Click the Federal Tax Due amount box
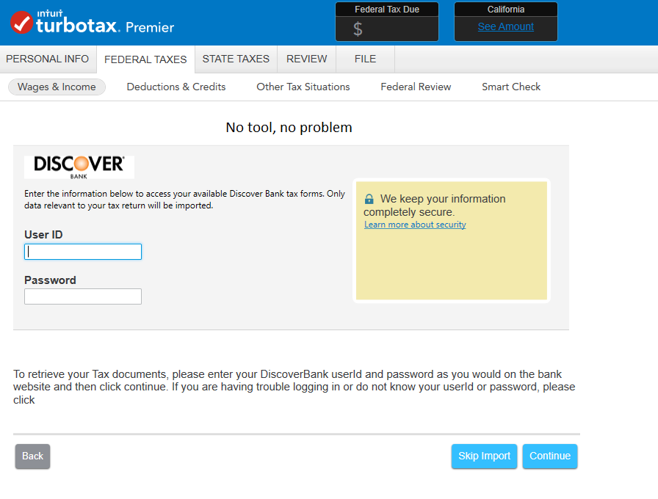 (x=387, y=29)
